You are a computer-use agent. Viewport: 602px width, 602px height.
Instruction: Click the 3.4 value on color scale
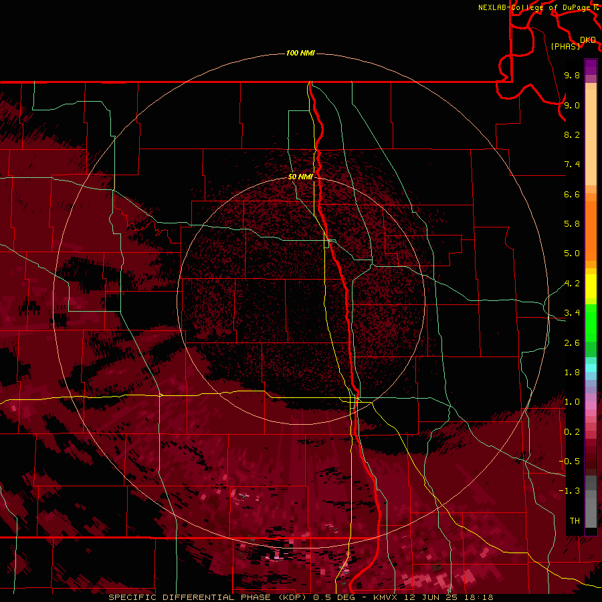[572, 313]
